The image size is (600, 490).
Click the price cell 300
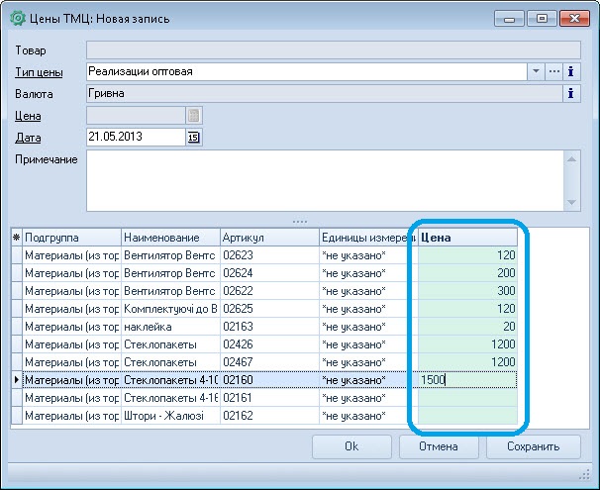(467, 291)
